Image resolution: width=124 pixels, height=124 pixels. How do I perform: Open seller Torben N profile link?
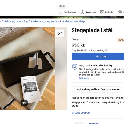[94, 123]
